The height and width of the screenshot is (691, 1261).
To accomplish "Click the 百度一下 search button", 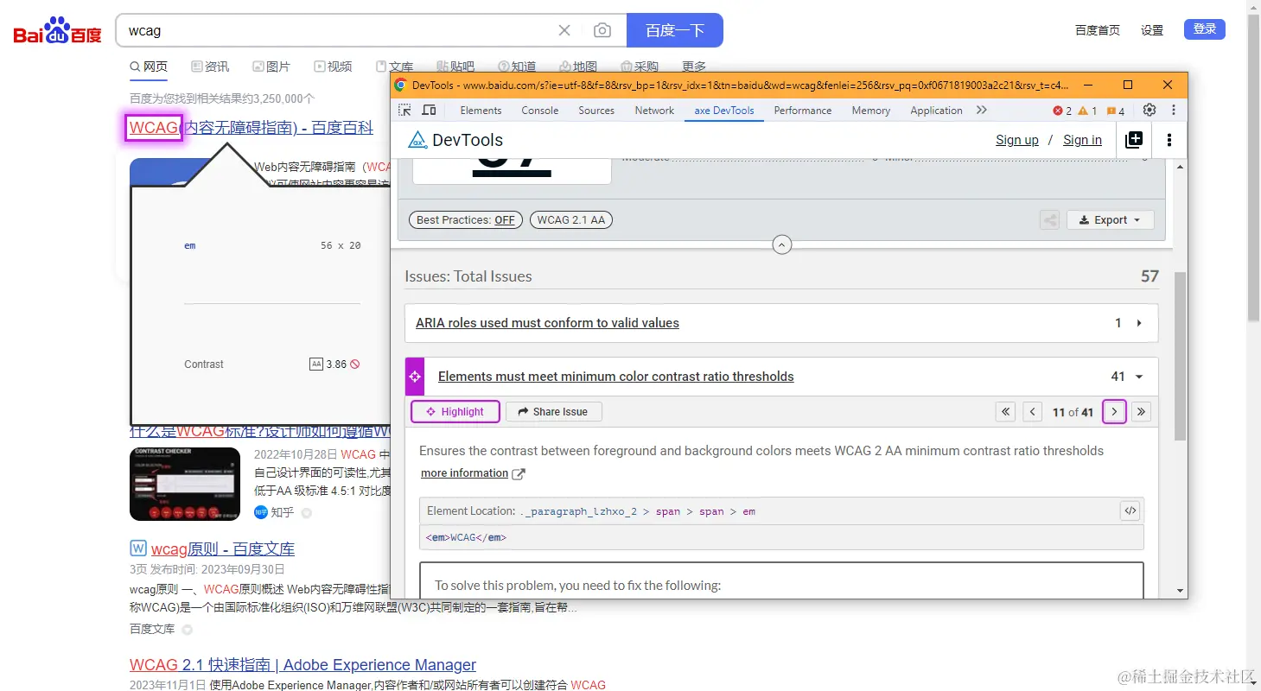I will pos(675,30).
